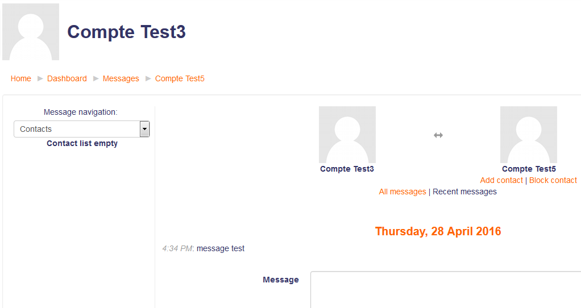Click the double-arrow icon between avatars
This screenshot has height=308, width=581.
click(x=438, y=135)
